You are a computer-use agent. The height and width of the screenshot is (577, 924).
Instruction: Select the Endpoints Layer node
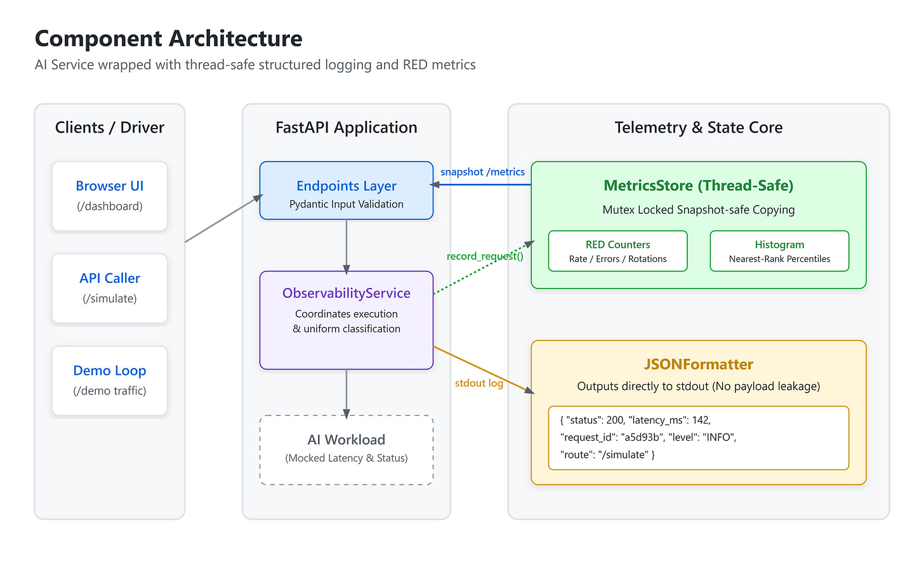pyautogui.click(x=346, y=190)
